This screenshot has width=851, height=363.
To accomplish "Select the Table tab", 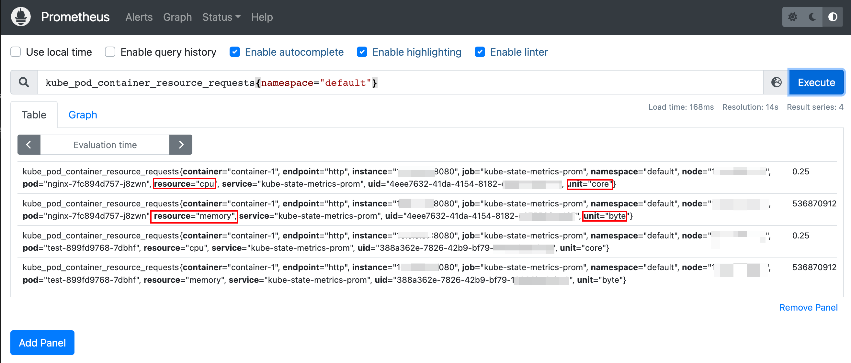I will (34, 115).
